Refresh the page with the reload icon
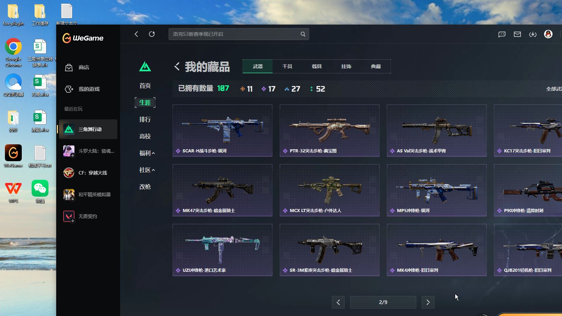Image resolution: width=562 pixels, height=316 pixels. point(152,34)
